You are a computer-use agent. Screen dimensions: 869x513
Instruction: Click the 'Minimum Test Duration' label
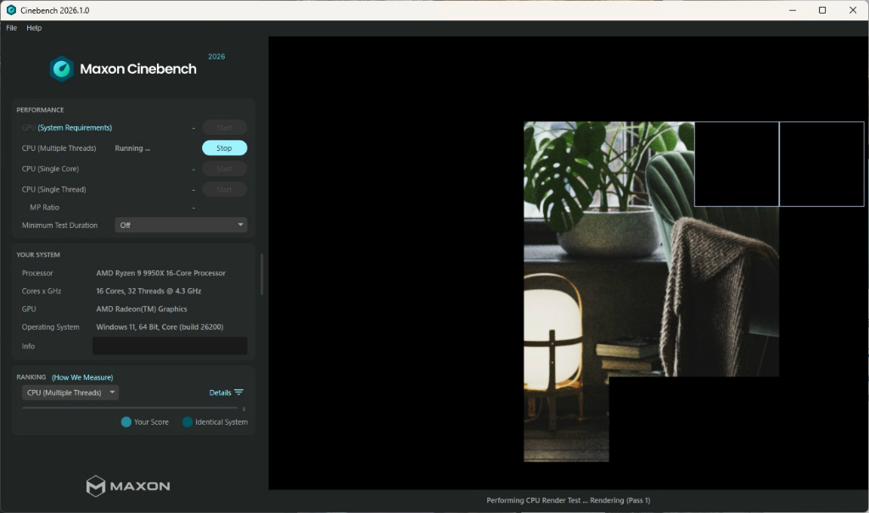click(x=59, y=225)
